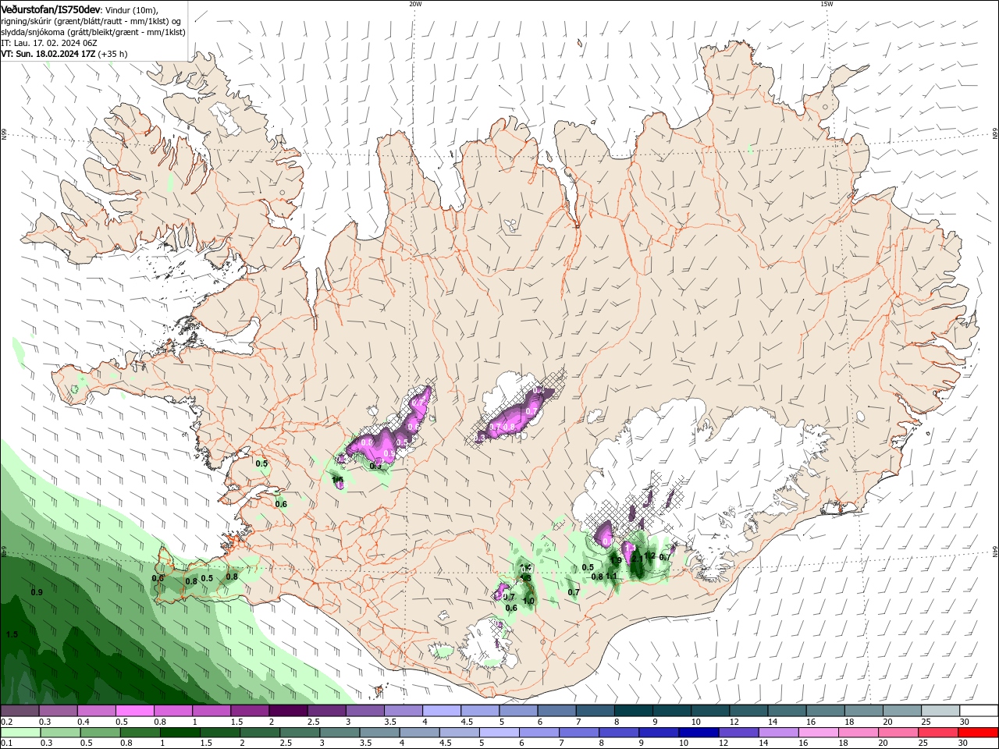Click the 15W longitude label
The height and width of the screenshot is (749, 999).
click(827, 4)
